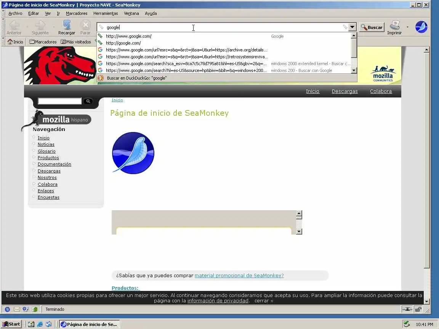The height and width of the screenshot is (329, 439).
Task: Open the Ir menu
Action: 58,13
